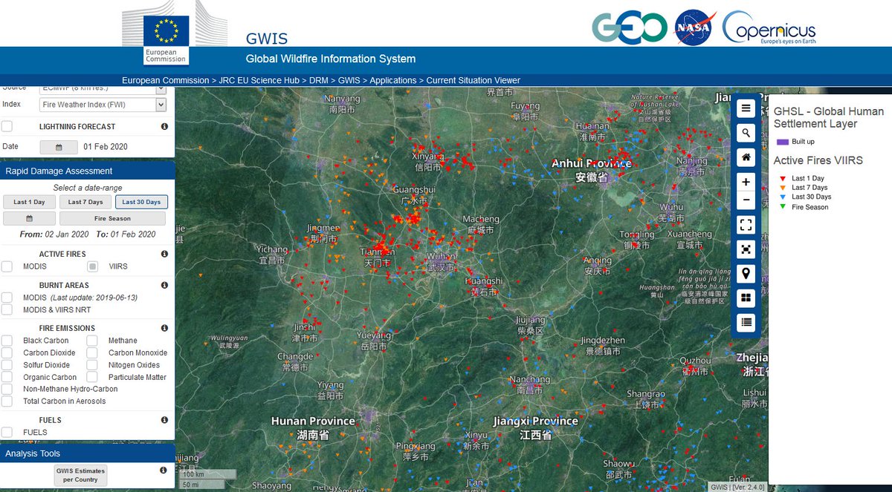This screenshot has width=892, height=492.
Task: Activate the location pin marker tool
Action: pos(746,273)
